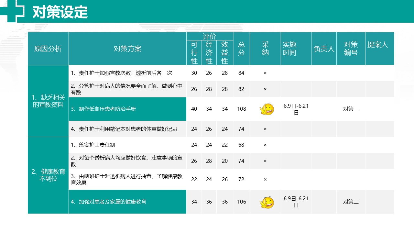Select the cell 1、缺乏相关的宣教资料
Screen dimensions: 414x233
click(x=48, y=101)
